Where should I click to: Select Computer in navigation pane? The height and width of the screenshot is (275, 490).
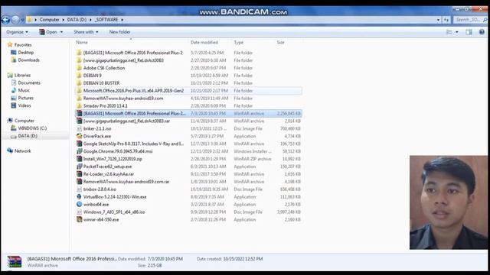pyautogui.click(x=24, y=121)
